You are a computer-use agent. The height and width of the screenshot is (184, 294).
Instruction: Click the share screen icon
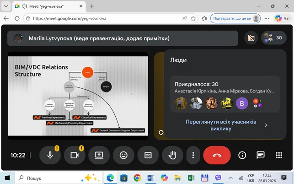click(x=99, y=155)
